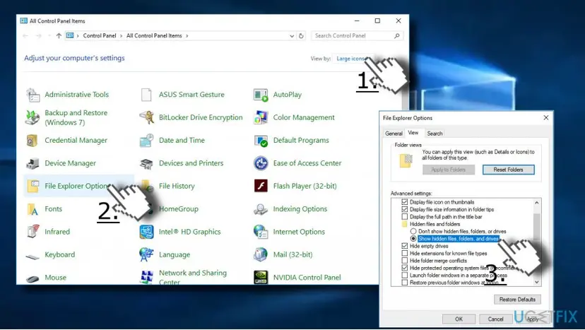585x330 pixels.
Task: Toggle Hide empty drives checkbox
Action: pos(404,246)
